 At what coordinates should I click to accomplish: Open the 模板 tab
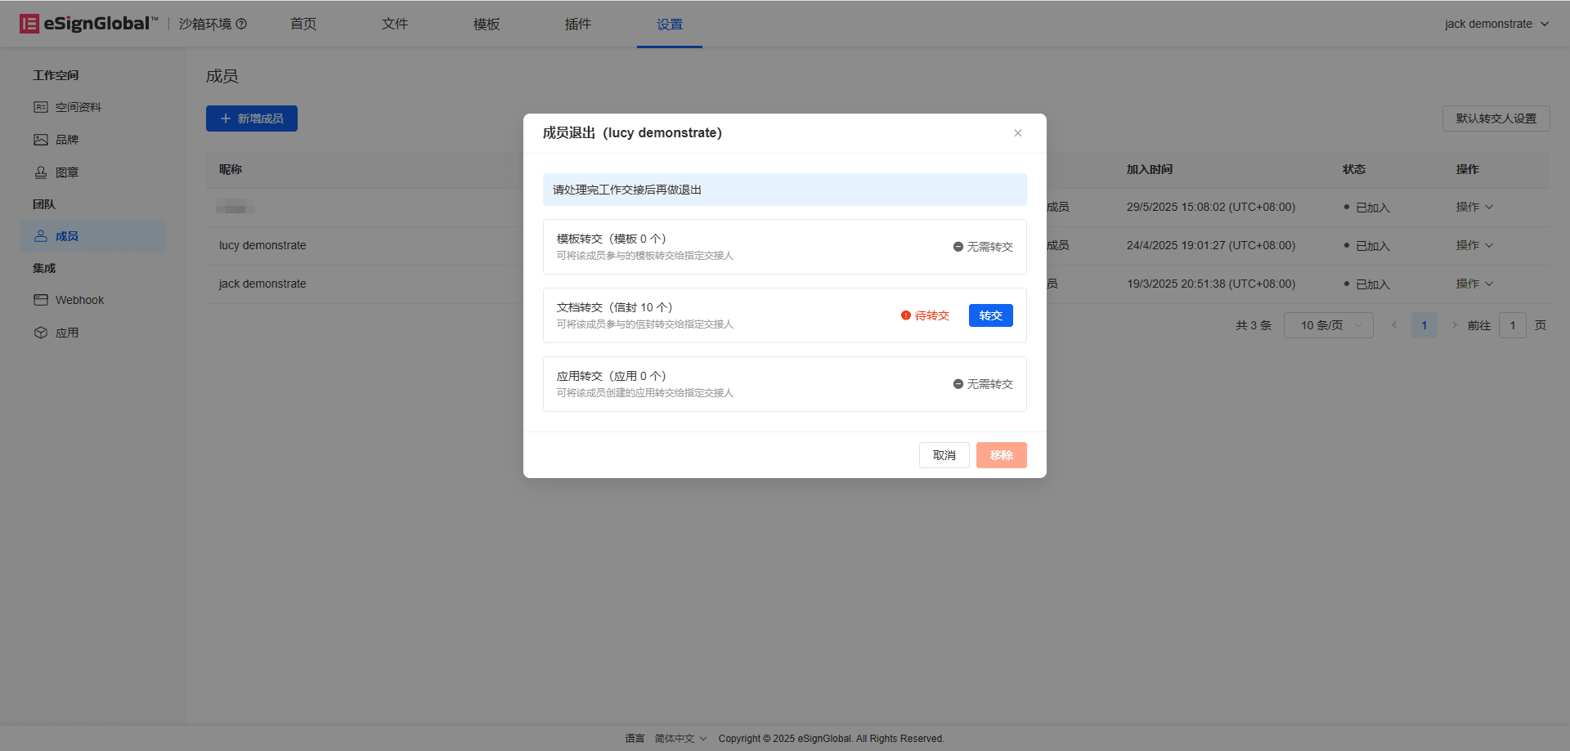(487, 24)
